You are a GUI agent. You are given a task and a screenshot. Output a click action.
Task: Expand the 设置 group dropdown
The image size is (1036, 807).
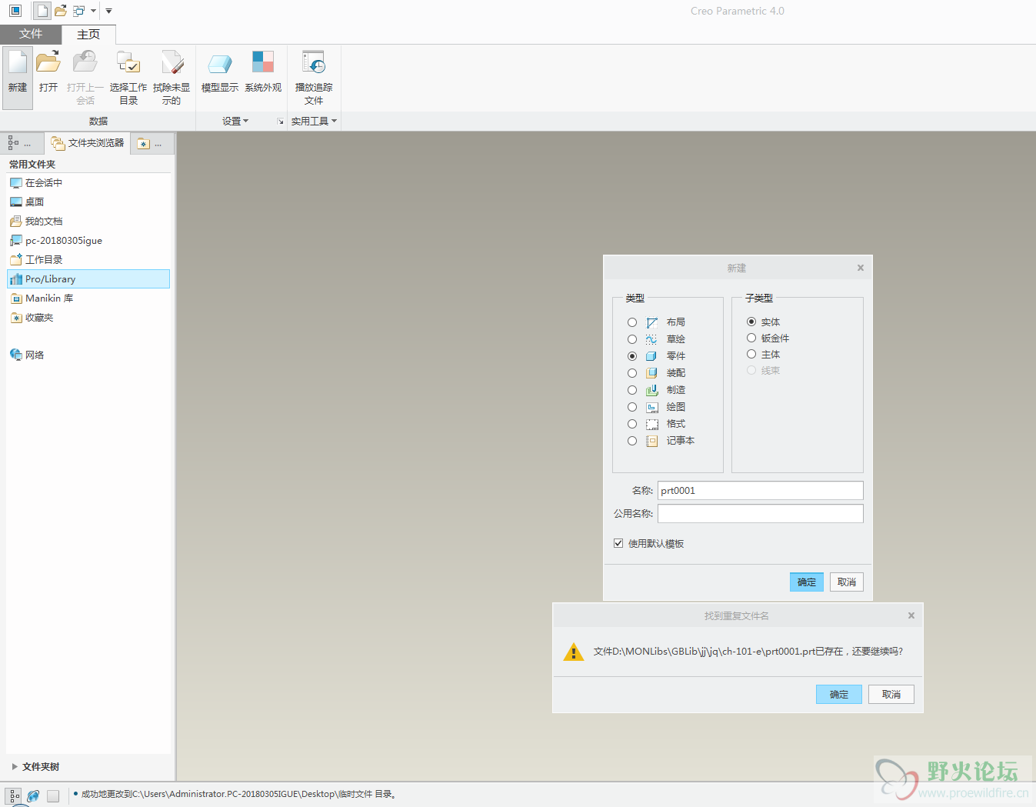(x=235, y=121)
